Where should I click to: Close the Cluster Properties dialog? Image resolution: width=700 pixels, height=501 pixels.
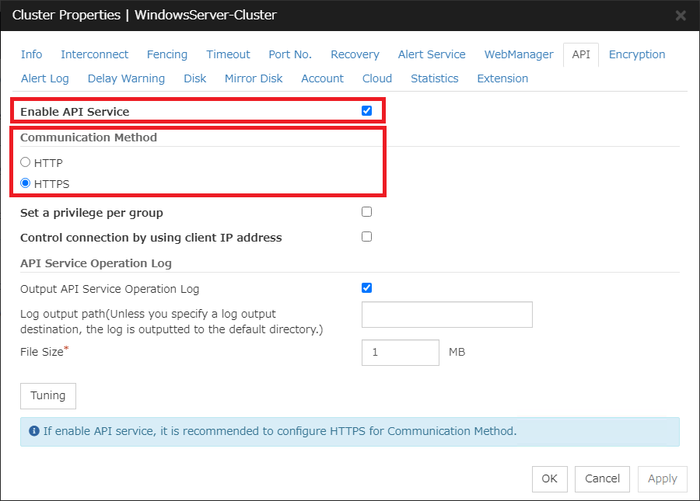tap(680, 15)
